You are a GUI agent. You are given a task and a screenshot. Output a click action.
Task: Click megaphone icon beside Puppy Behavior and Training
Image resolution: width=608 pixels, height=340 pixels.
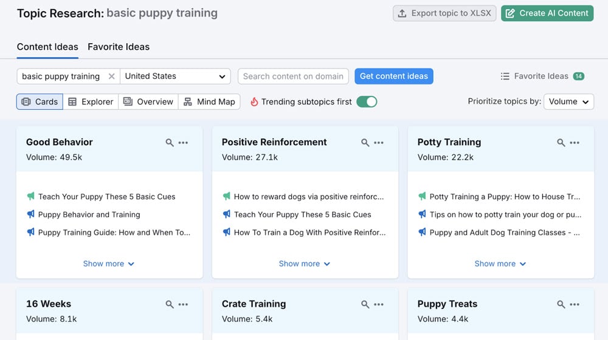coord(31,214)
